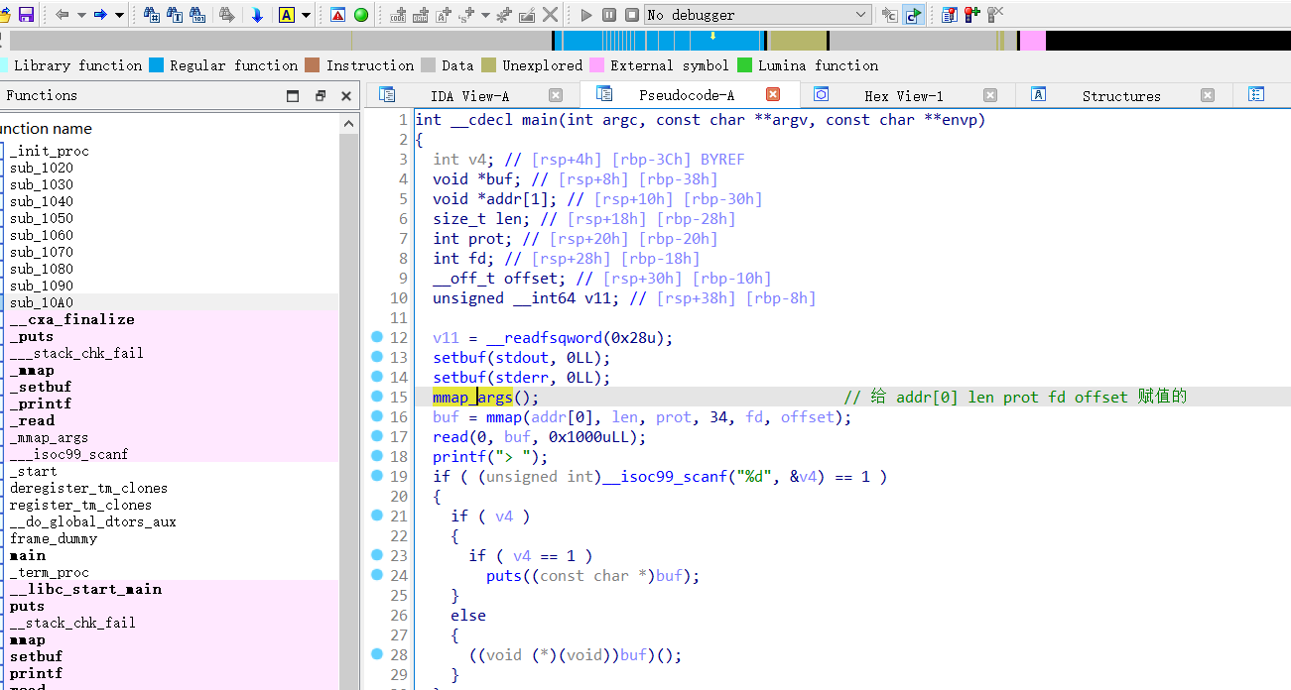Open the string type dropdown arrow
The image size is (1291, 690).
pyautogui.click(x=485, y=15)
